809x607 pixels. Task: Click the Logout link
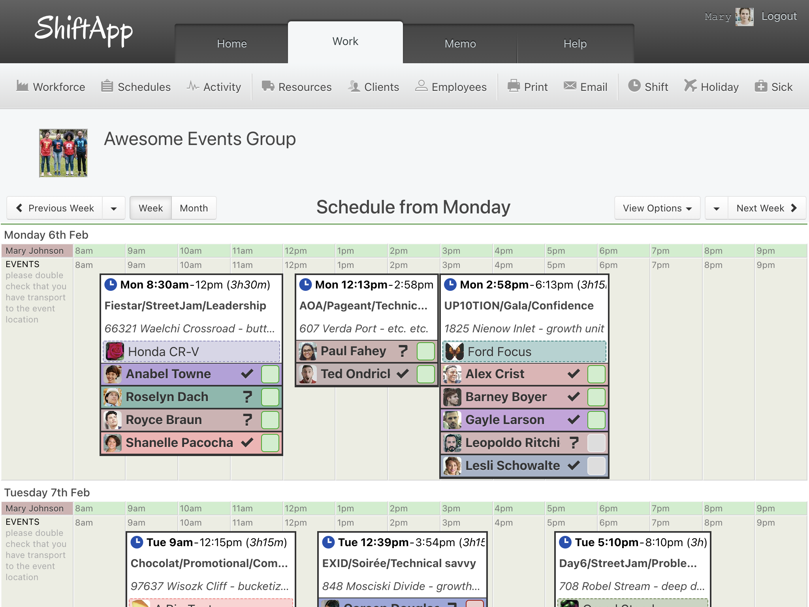[779, 16]
